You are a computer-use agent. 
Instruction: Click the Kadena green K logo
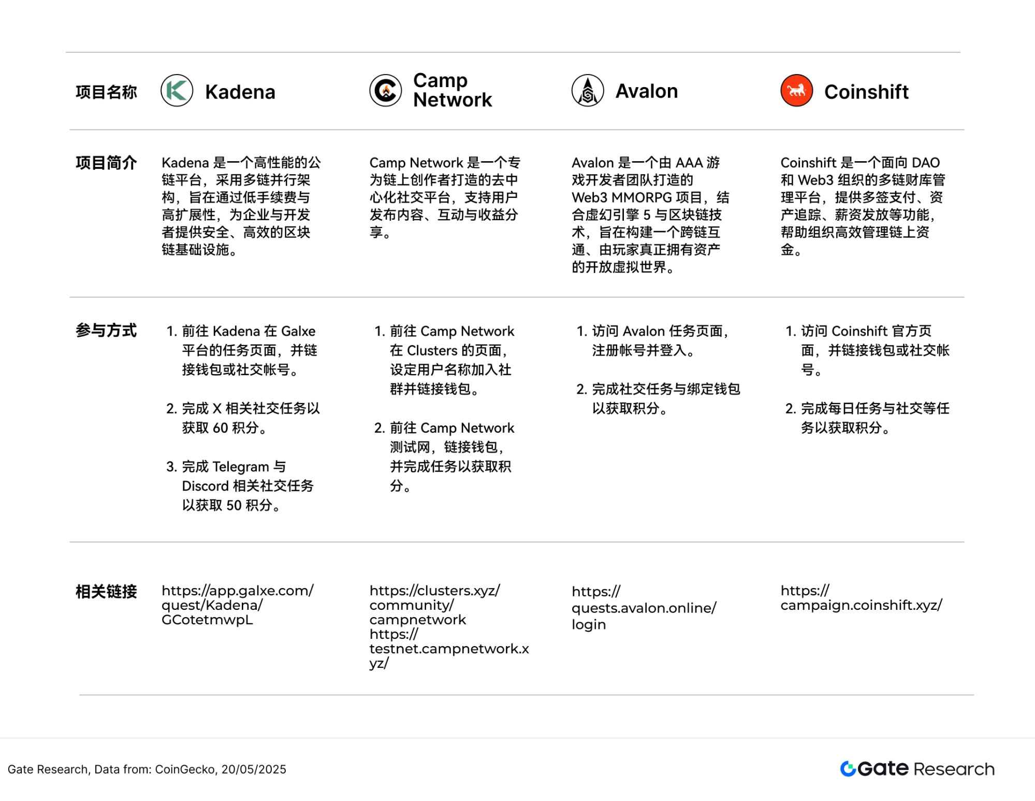pos(177,91)
